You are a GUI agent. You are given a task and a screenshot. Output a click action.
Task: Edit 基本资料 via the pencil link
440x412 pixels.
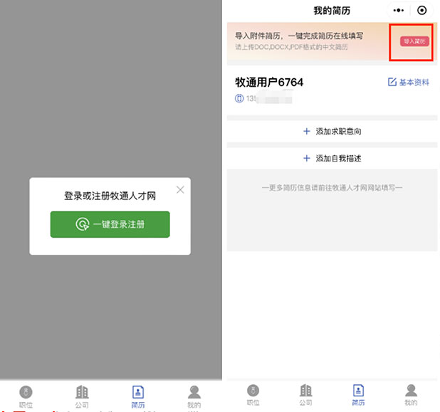[x=409, y=83]
